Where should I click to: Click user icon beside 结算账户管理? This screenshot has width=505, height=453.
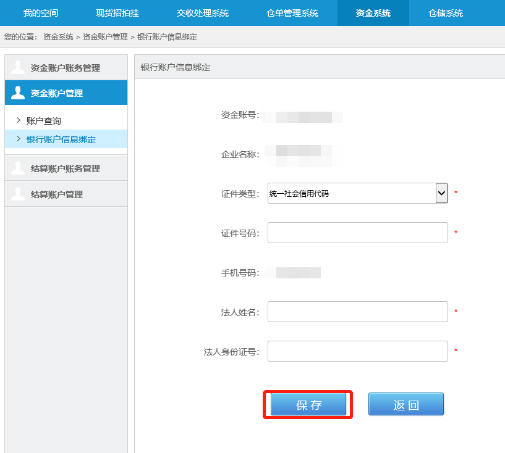18,194
